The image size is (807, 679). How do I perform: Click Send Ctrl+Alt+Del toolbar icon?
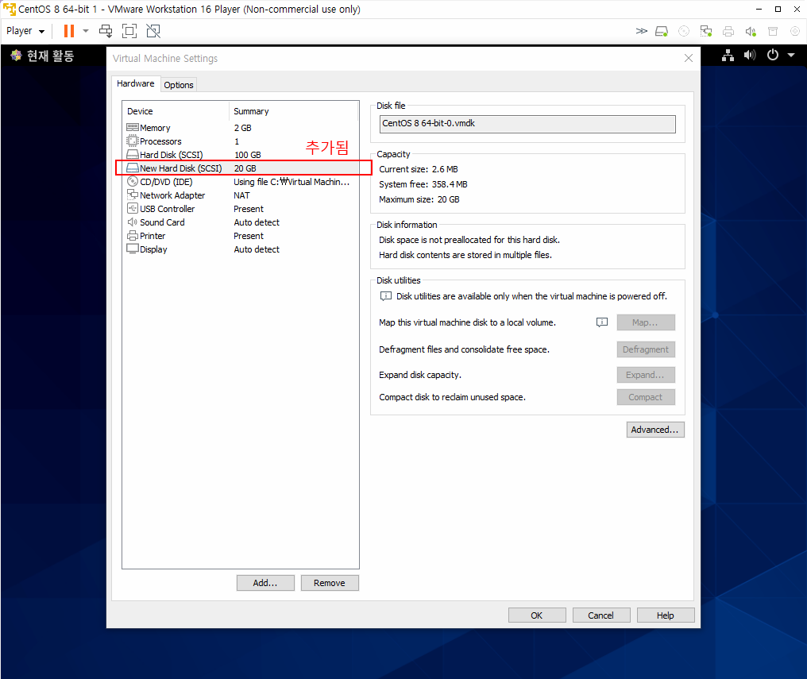[106, 31]
